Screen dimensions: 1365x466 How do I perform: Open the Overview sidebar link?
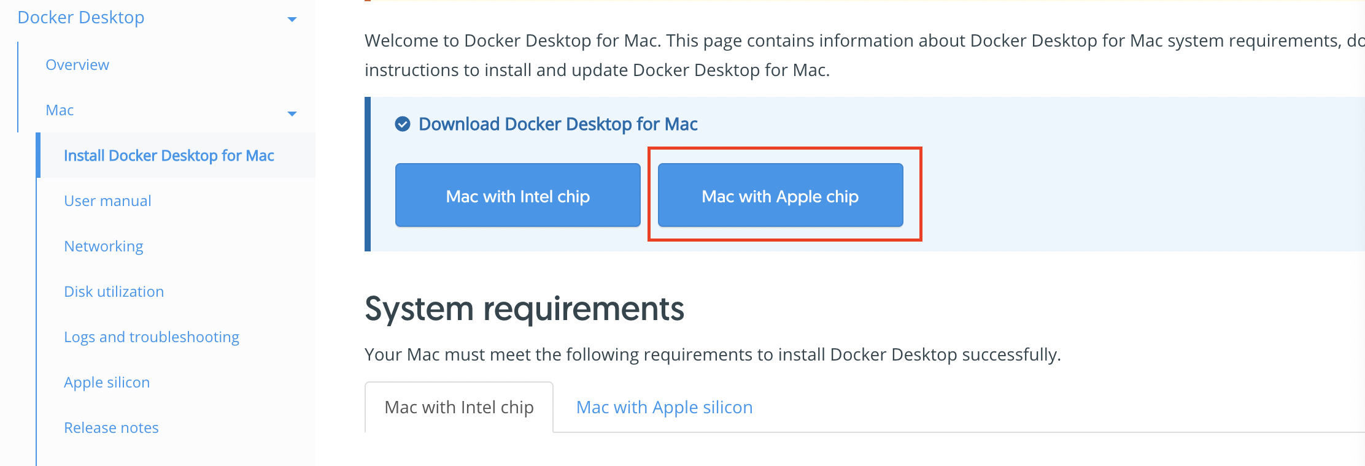coord(77,64)
